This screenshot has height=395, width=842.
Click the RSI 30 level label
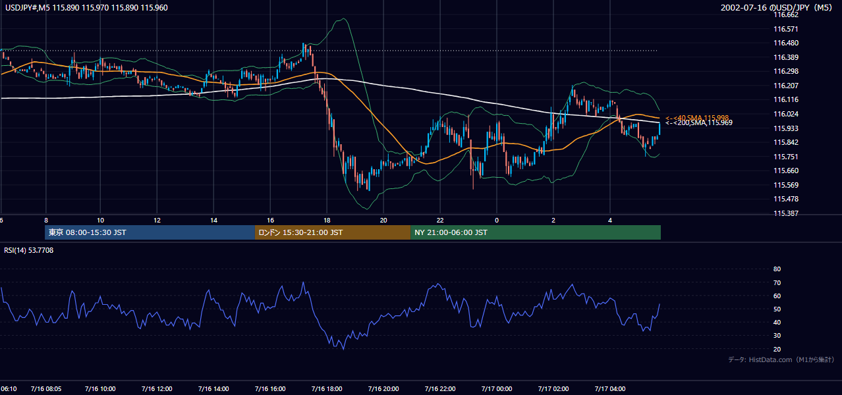tap(777, 336)
